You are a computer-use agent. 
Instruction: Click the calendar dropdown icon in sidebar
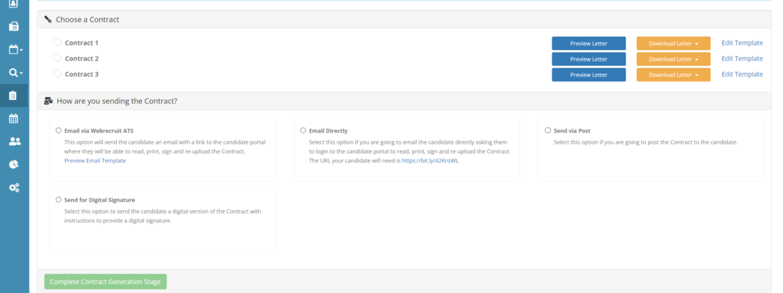[x=14, y=50]
